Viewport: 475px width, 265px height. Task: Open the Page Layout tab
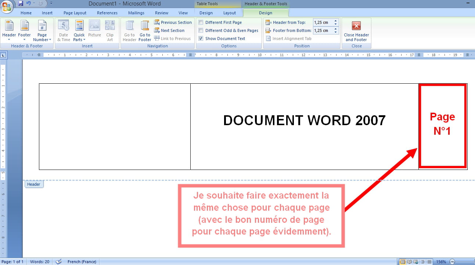pyautogui.click(x=75, y=13)
